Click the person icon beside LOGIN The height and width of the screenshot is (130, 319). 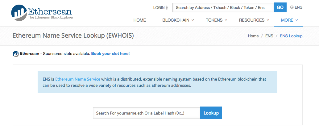tap(167, 7)
